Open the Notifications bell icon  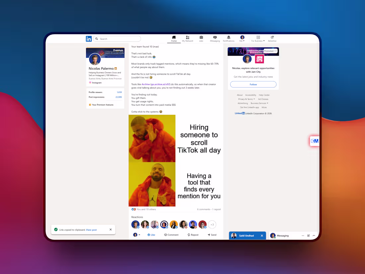(x=229, y=37)
